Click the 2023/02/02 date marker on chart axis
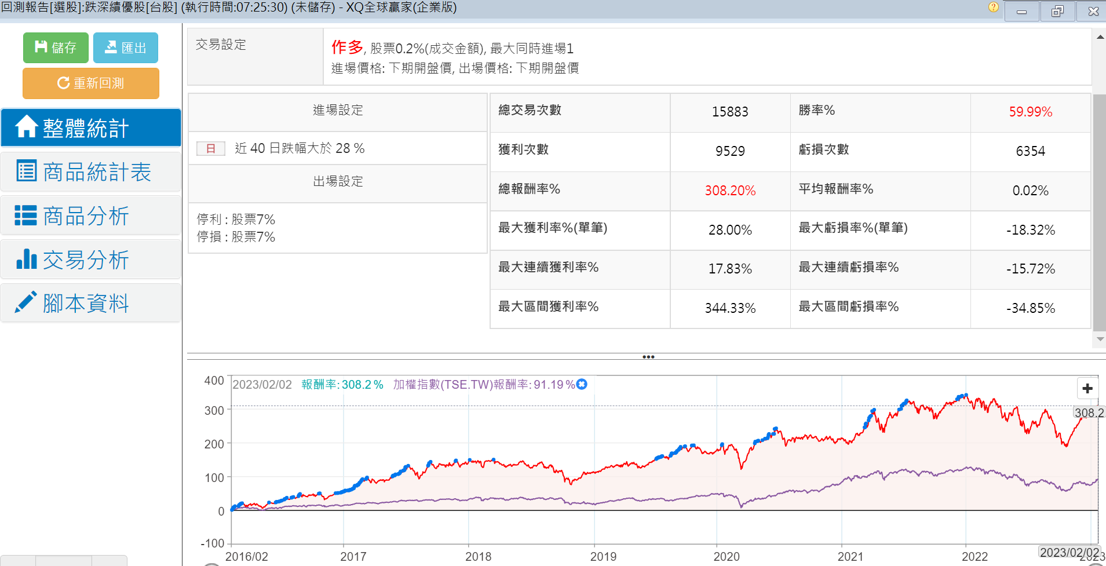The image size is (1106, 566). pyautogui.click(x=1070, y=552)
